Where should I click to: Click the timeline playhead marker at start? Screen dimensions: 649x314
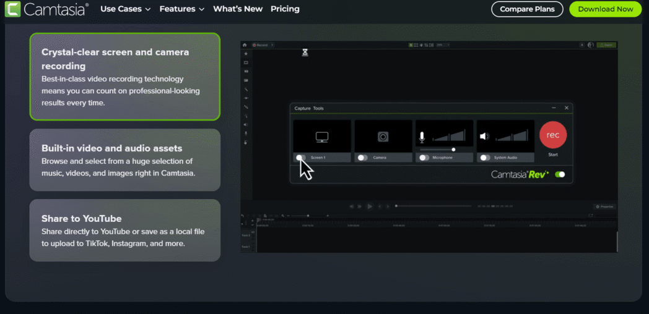coord(259,220)
